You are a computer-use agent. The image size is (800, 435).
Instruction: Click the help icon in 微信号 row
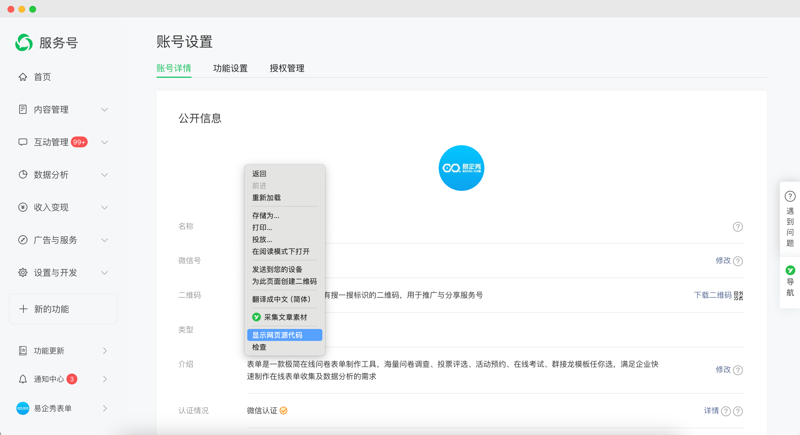click(x=738, y=261)
